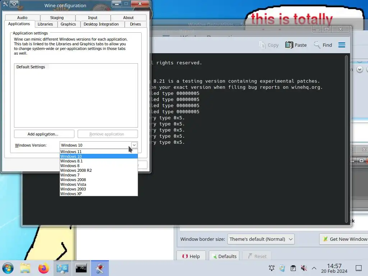Viewport: 368px width, 276px height.
Task: Open the Graphics tab
Action: [68, 24]
